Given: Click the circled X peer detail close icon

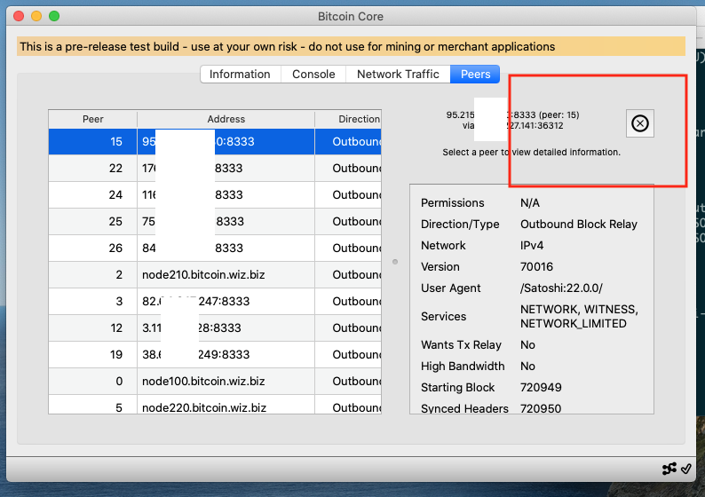Looking at the screenshot, I should pyautogui.click(x=640, y=123).
